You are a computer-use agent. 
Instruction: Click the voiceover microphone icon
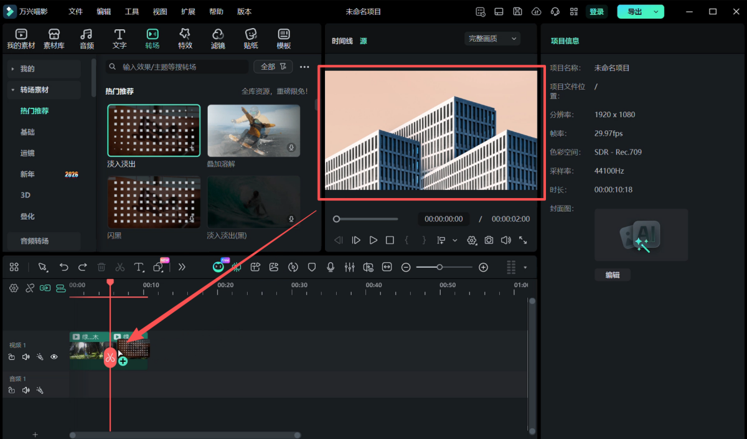click(x=331, y=267)
